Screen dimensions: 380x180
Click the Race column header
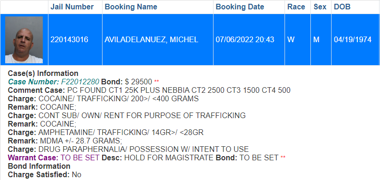click(x=296, y=7)
